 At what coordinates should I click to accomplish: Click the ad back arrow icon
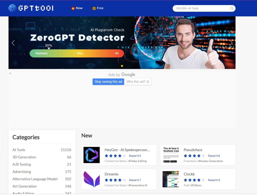click(x=11, y=73)
